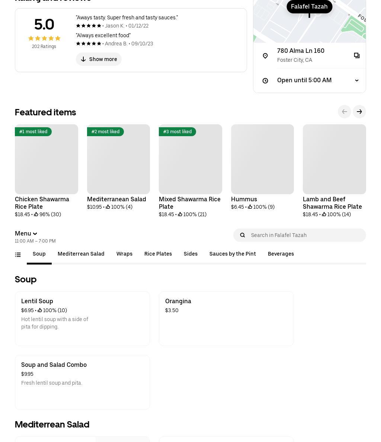
Task: Open the menu category list icon
Action: (x=18, y=255)
